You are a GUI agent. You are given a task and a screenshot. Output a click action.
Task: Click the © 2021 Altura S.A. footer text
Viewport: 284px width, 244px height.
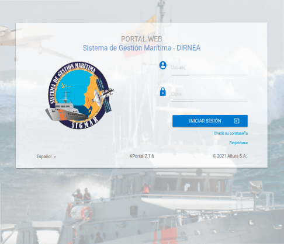coord(230,156)
